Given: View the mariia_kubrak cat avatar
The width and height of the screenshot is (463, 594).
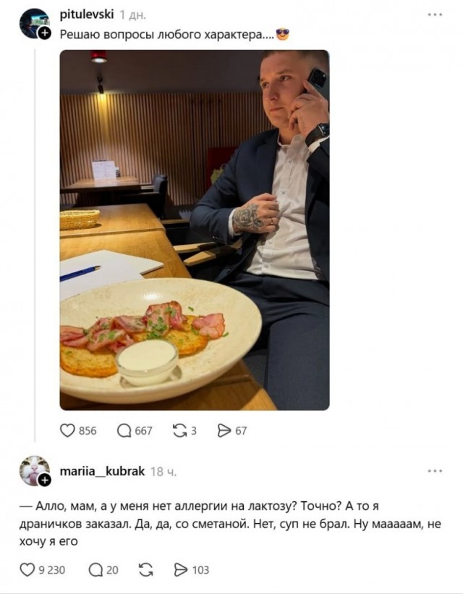Looking at the screenshot, I should click(x=34, y=471).
